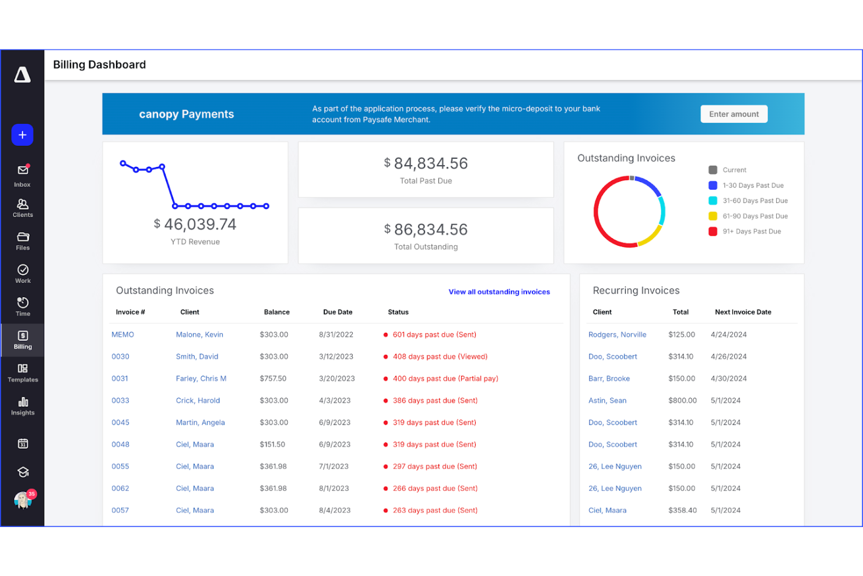The height and width of the screenshot is (576, 863).
Task: Open the graduation cap learning icon
Action: [23, 472]
